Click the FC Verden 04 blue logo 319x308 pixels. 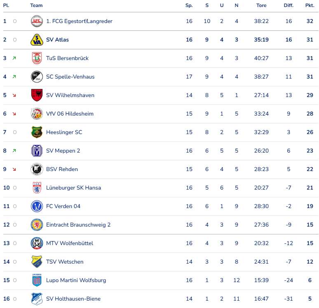[x=37, y=206]
